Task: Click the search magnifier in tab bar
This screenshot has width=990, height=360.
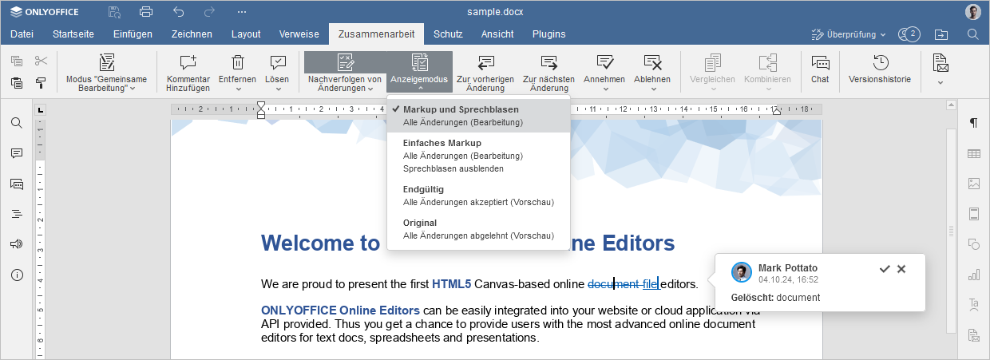Action: [972, 34]
